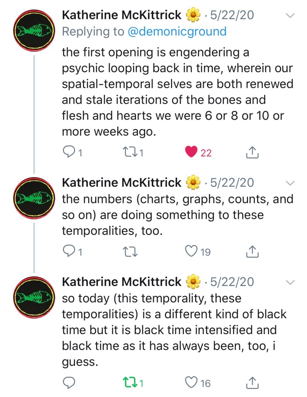Share the 'temporalities, too' tweet

coord(252,252)
